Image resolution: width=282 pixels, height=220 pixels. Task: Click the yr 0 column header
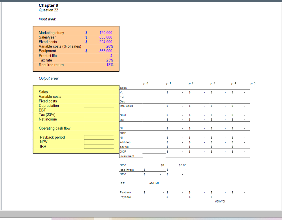tap(145, 83)
